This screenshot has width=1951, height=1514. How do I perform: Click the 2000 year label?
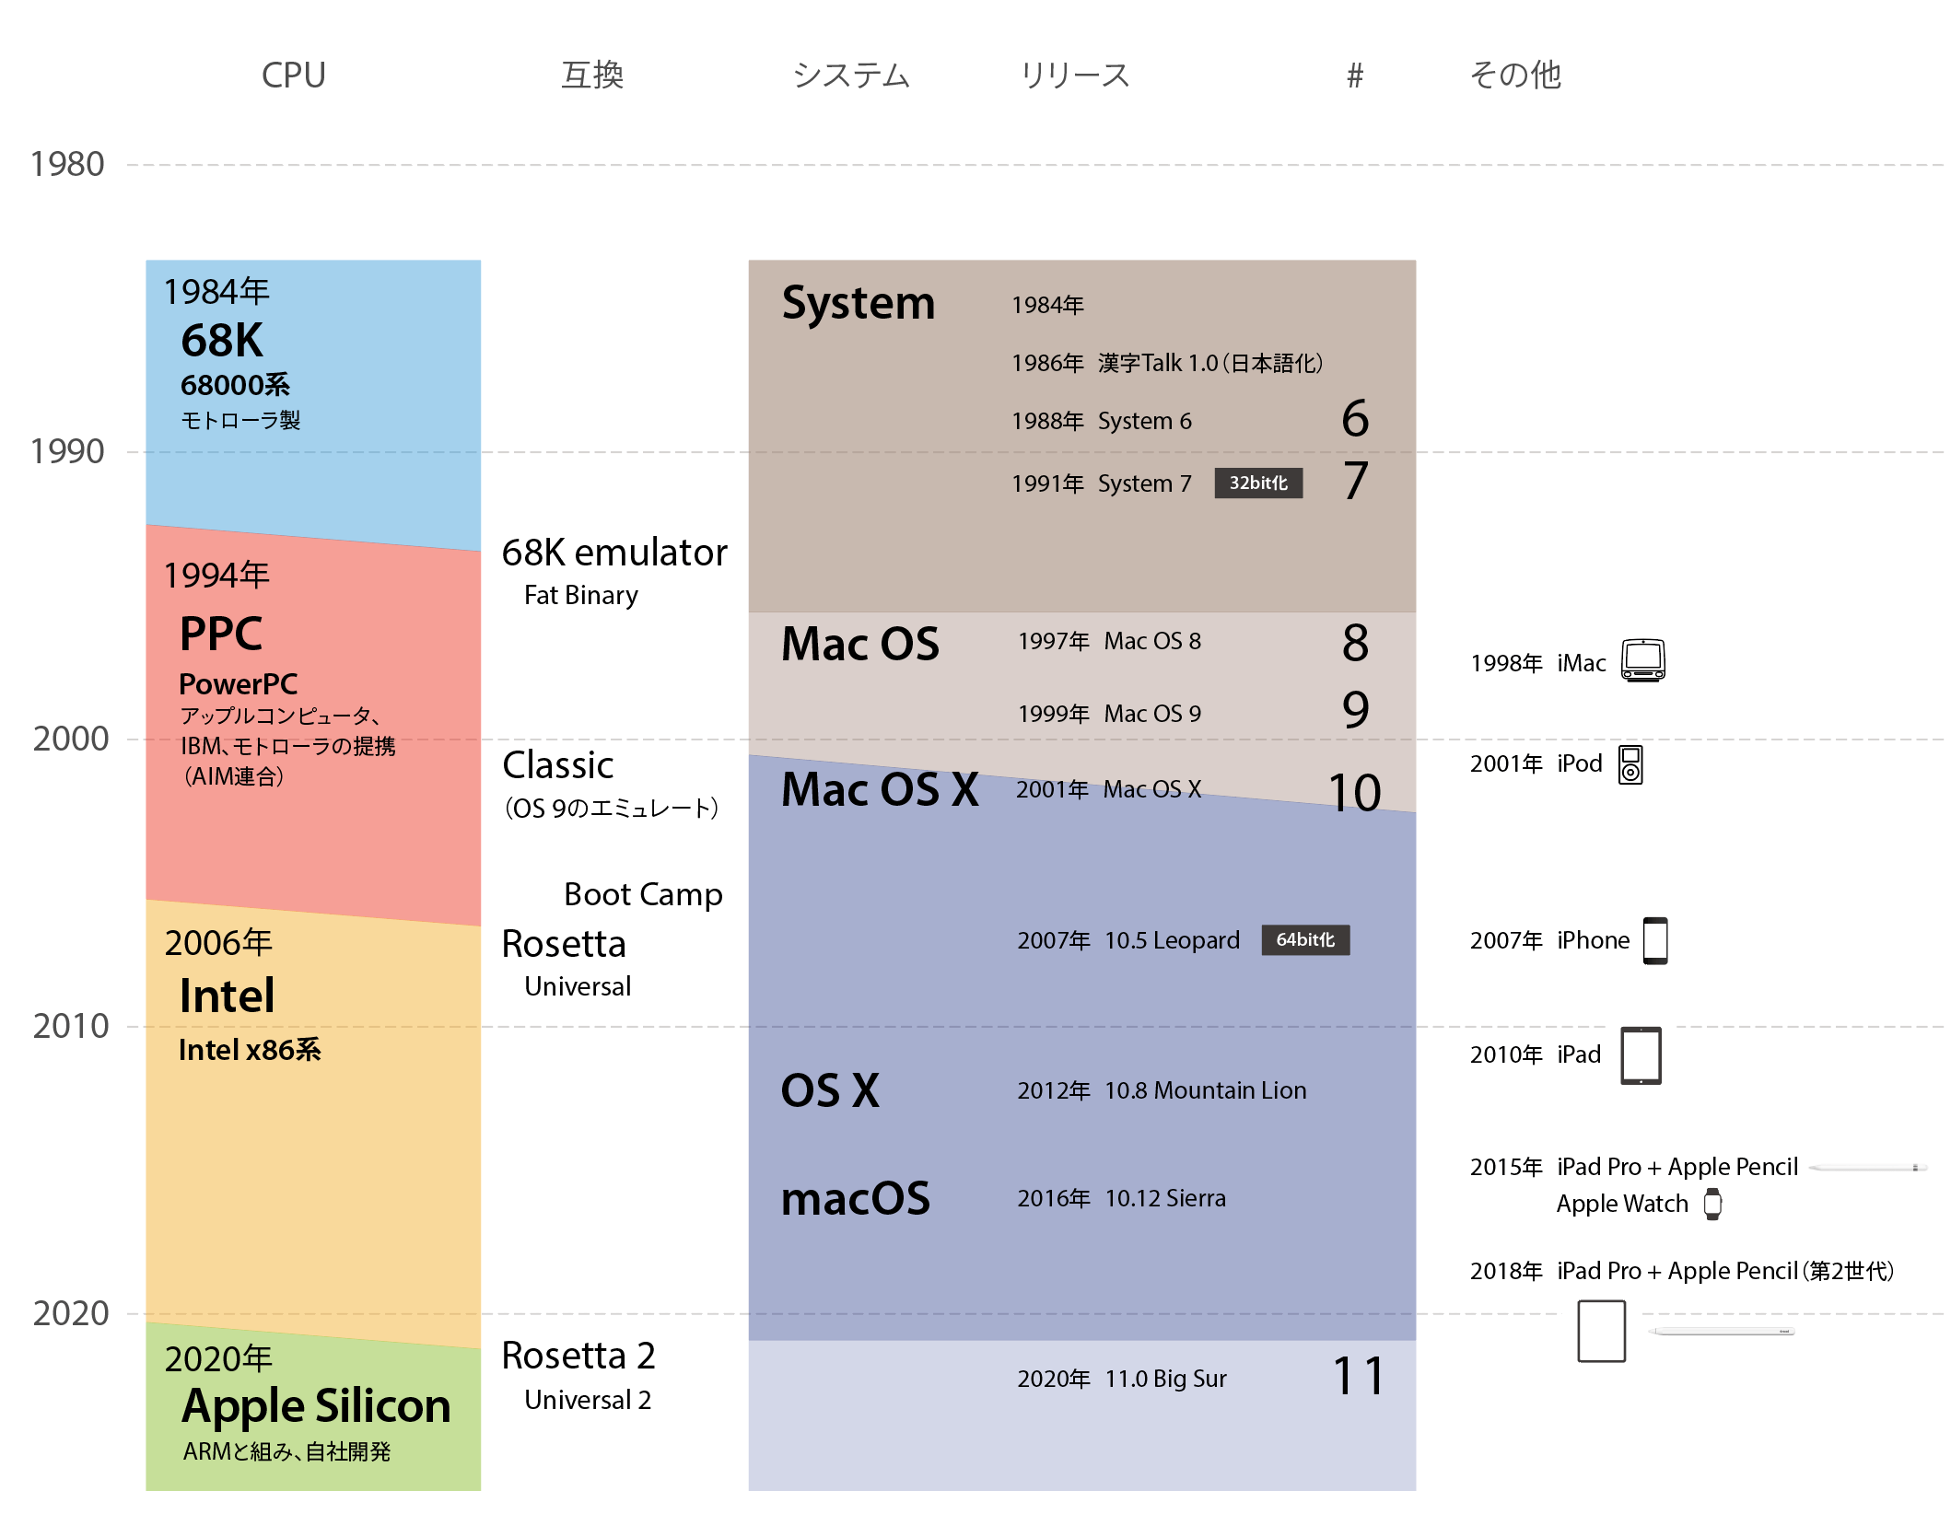pos(70,740)
